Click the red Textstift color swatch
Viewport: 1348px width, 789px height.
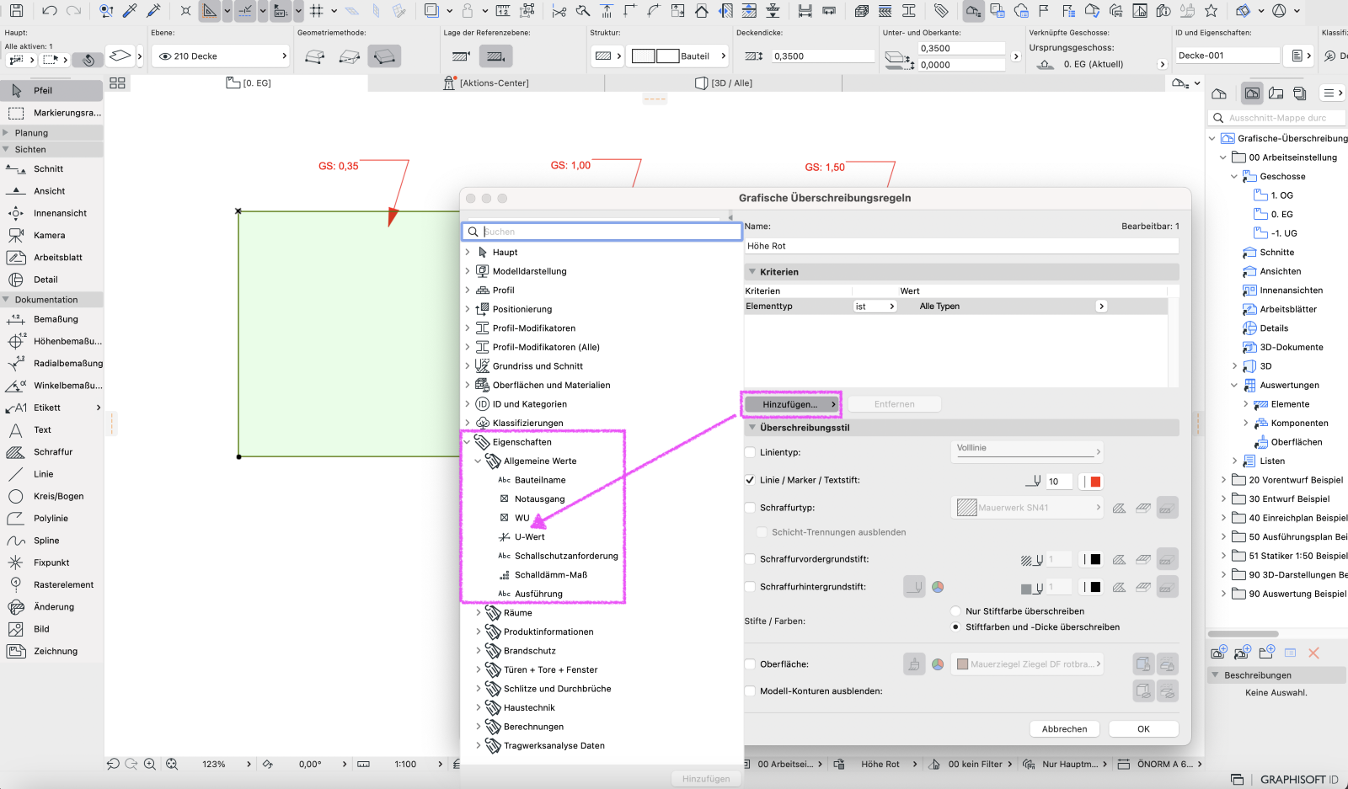(1095, 482)
